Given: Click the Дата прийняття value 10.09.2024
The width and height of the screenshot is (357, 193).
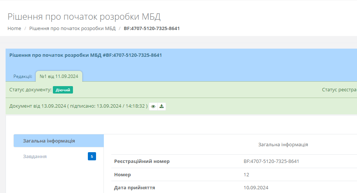Looking at the screenshot, I should (256, 187).
